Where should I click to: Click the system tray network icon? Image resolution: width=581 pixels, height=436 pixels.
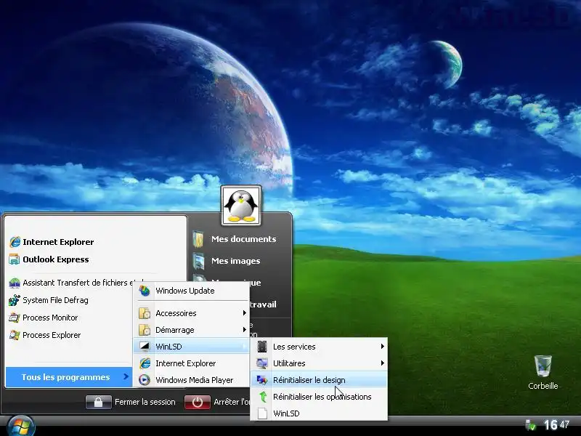531,425
